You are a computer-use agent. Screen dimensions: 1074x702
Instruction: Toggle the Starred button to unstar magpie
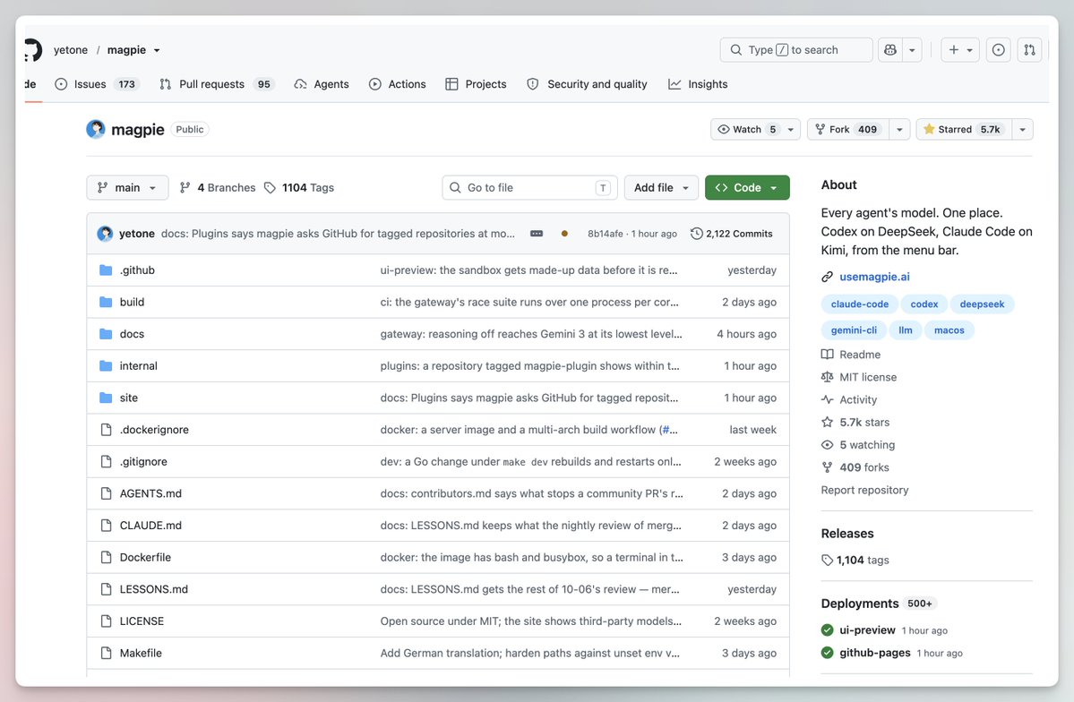tap(964, 130)
